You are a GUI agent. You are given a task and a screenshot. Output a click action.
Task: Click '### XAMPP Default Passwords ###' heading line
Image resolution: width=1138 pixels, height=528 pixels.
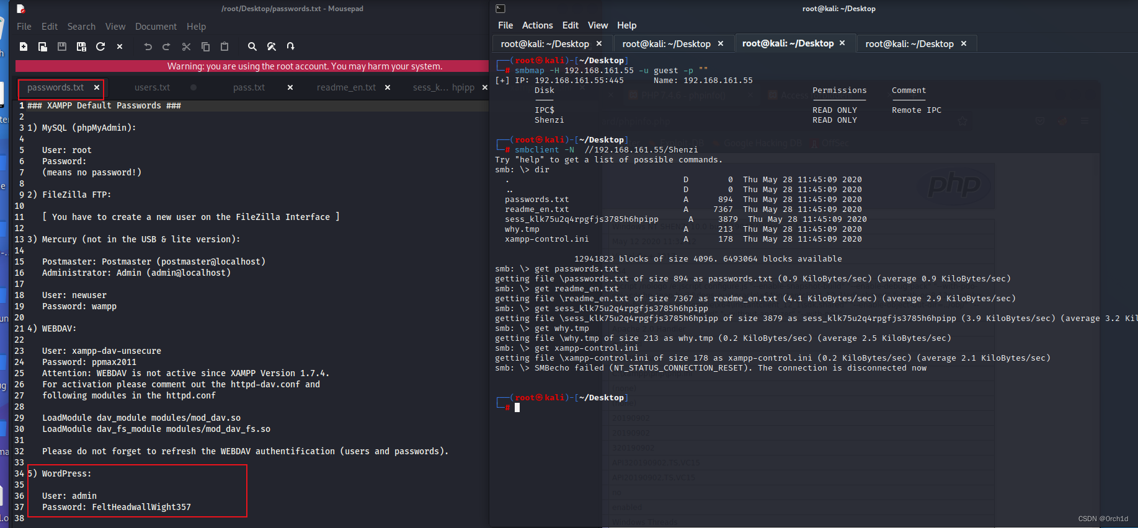coord(104,105)
